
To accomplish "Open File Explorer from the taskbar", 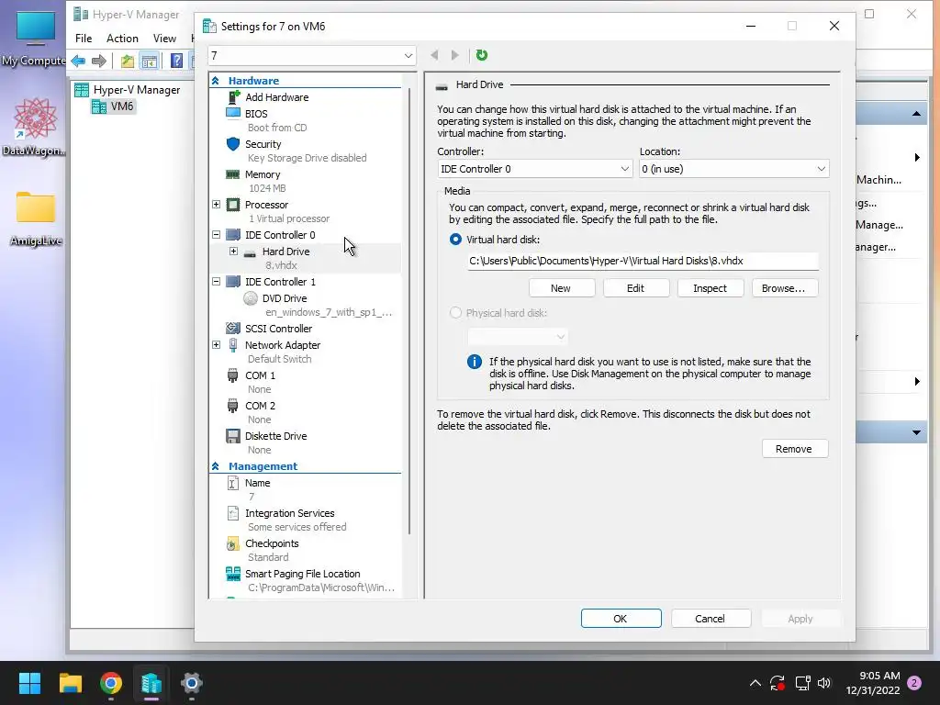I will 71,683.
